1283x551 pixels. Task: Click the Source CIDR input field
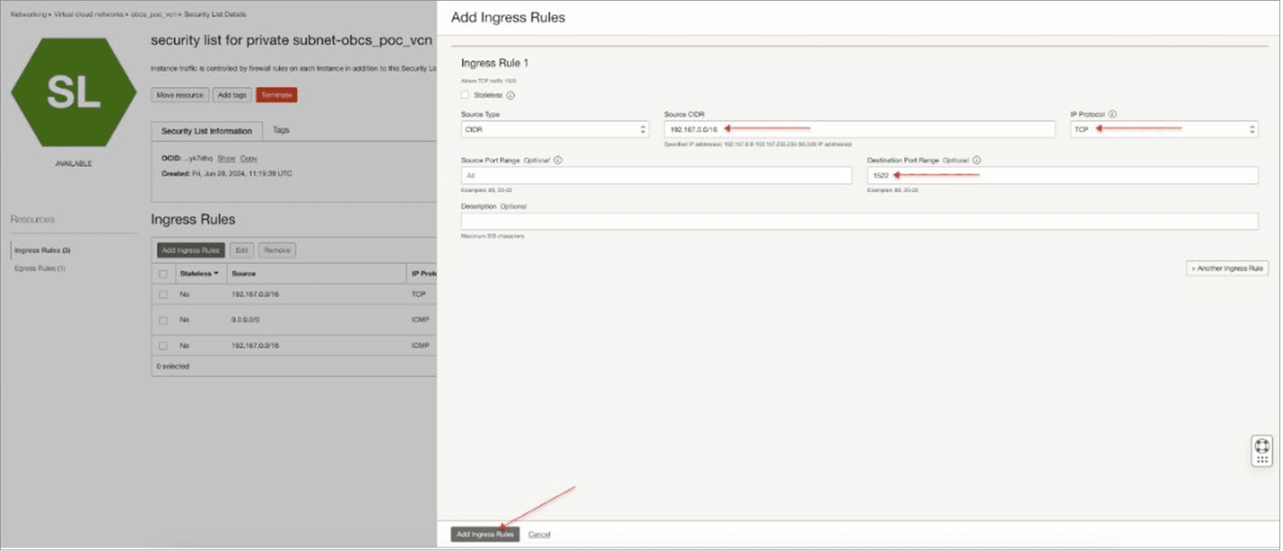tap(858, 129)
